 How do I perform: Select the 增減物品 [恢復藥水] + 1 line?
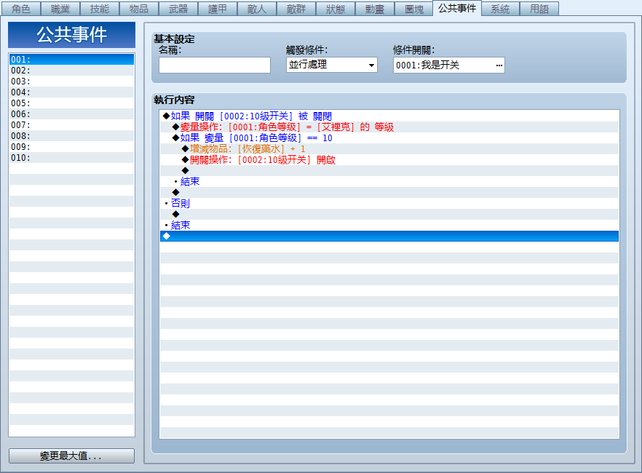[x=389, y=149]
